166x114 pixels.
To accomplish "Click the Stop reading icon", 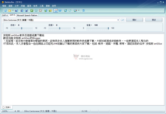I will pos(40,10).
